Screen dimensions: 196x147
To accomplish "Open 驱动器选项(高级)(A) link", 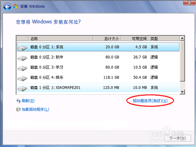I will pyautogui.click(x=150, y=101).
